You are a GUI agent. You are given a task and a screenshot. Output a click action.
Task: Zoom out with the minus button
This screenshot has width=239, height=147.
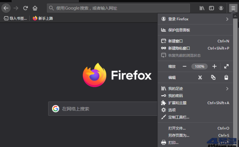[x=184, y=66]
